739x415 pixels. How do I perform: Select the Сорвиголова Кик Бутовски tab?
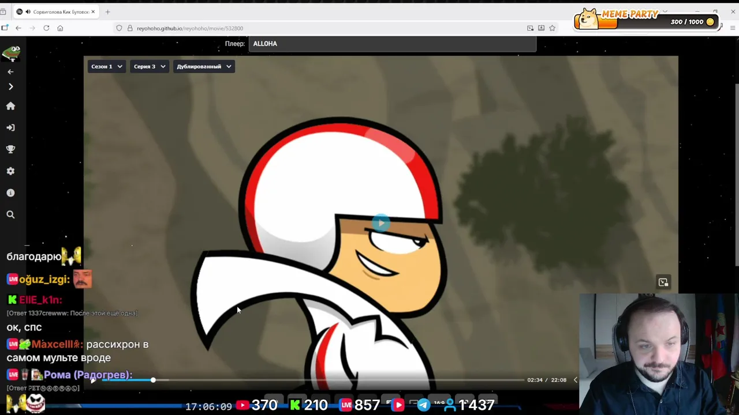click(55, 12)
